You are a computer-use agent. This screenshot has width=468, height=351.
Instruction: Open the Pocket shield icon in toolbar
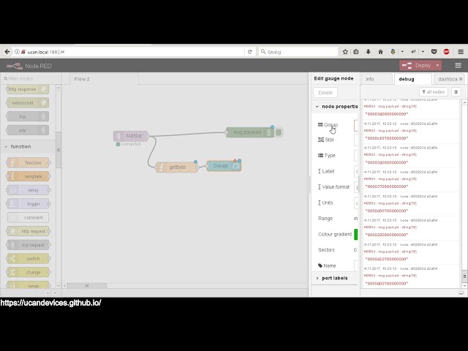(x=434, y=52)
